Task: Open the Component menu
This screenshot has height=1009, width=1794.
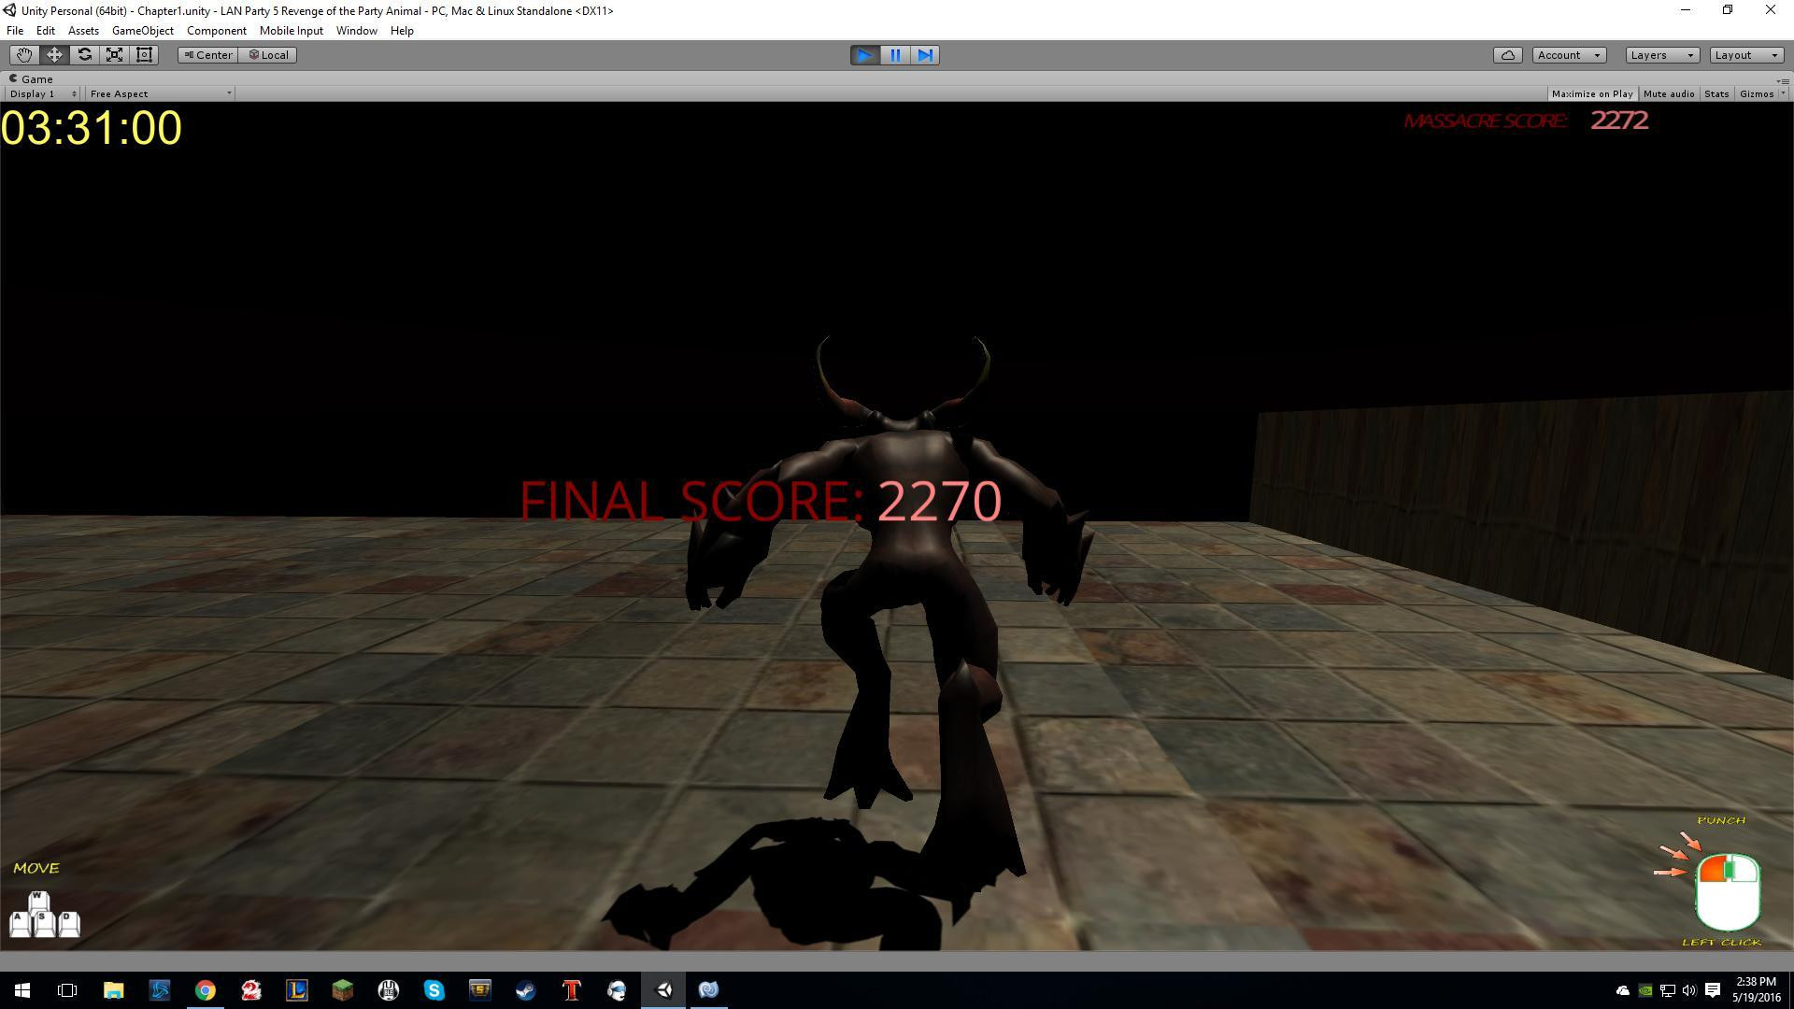Action: click(216, 31)
